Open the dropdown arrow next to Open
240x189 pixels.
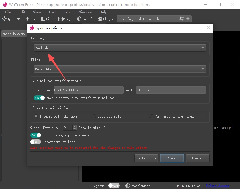tap(19, 19)
